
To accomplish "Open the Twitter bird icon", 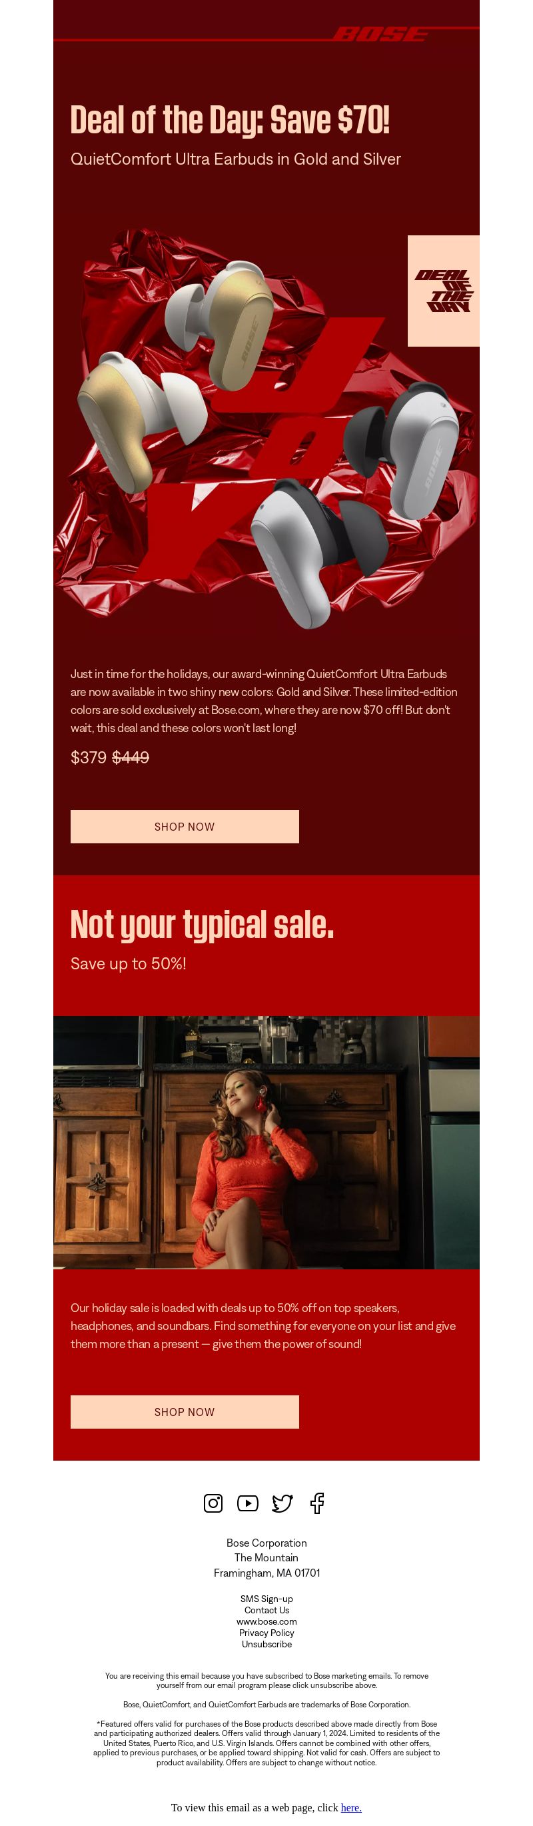I will pos(282,1503).
